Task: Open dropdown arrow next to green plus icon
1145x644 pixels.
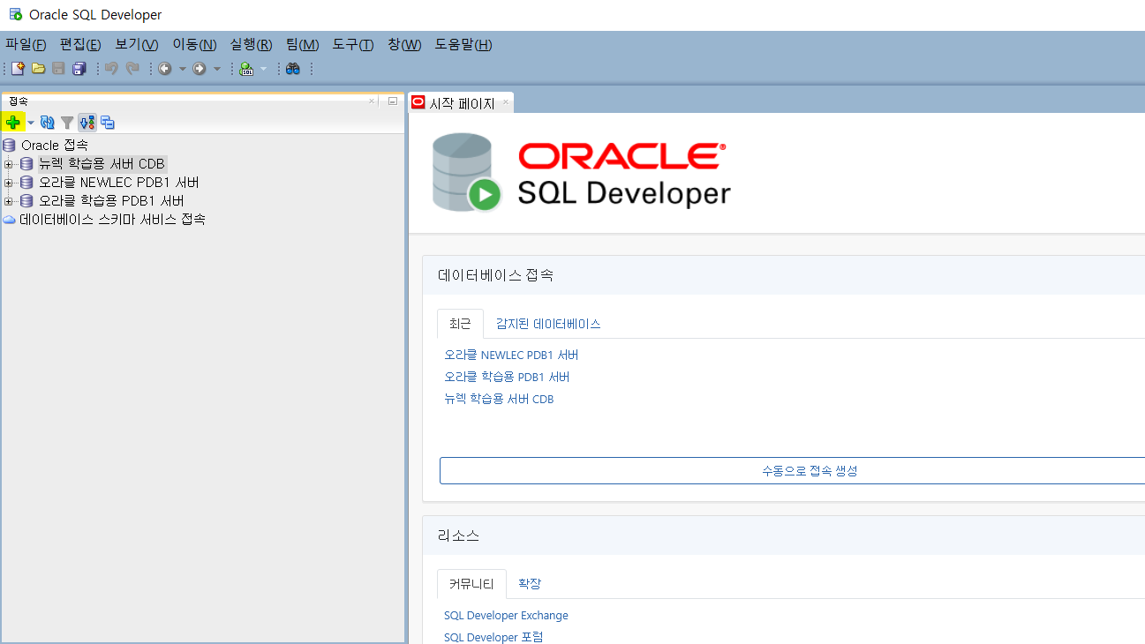Action: 31,123
